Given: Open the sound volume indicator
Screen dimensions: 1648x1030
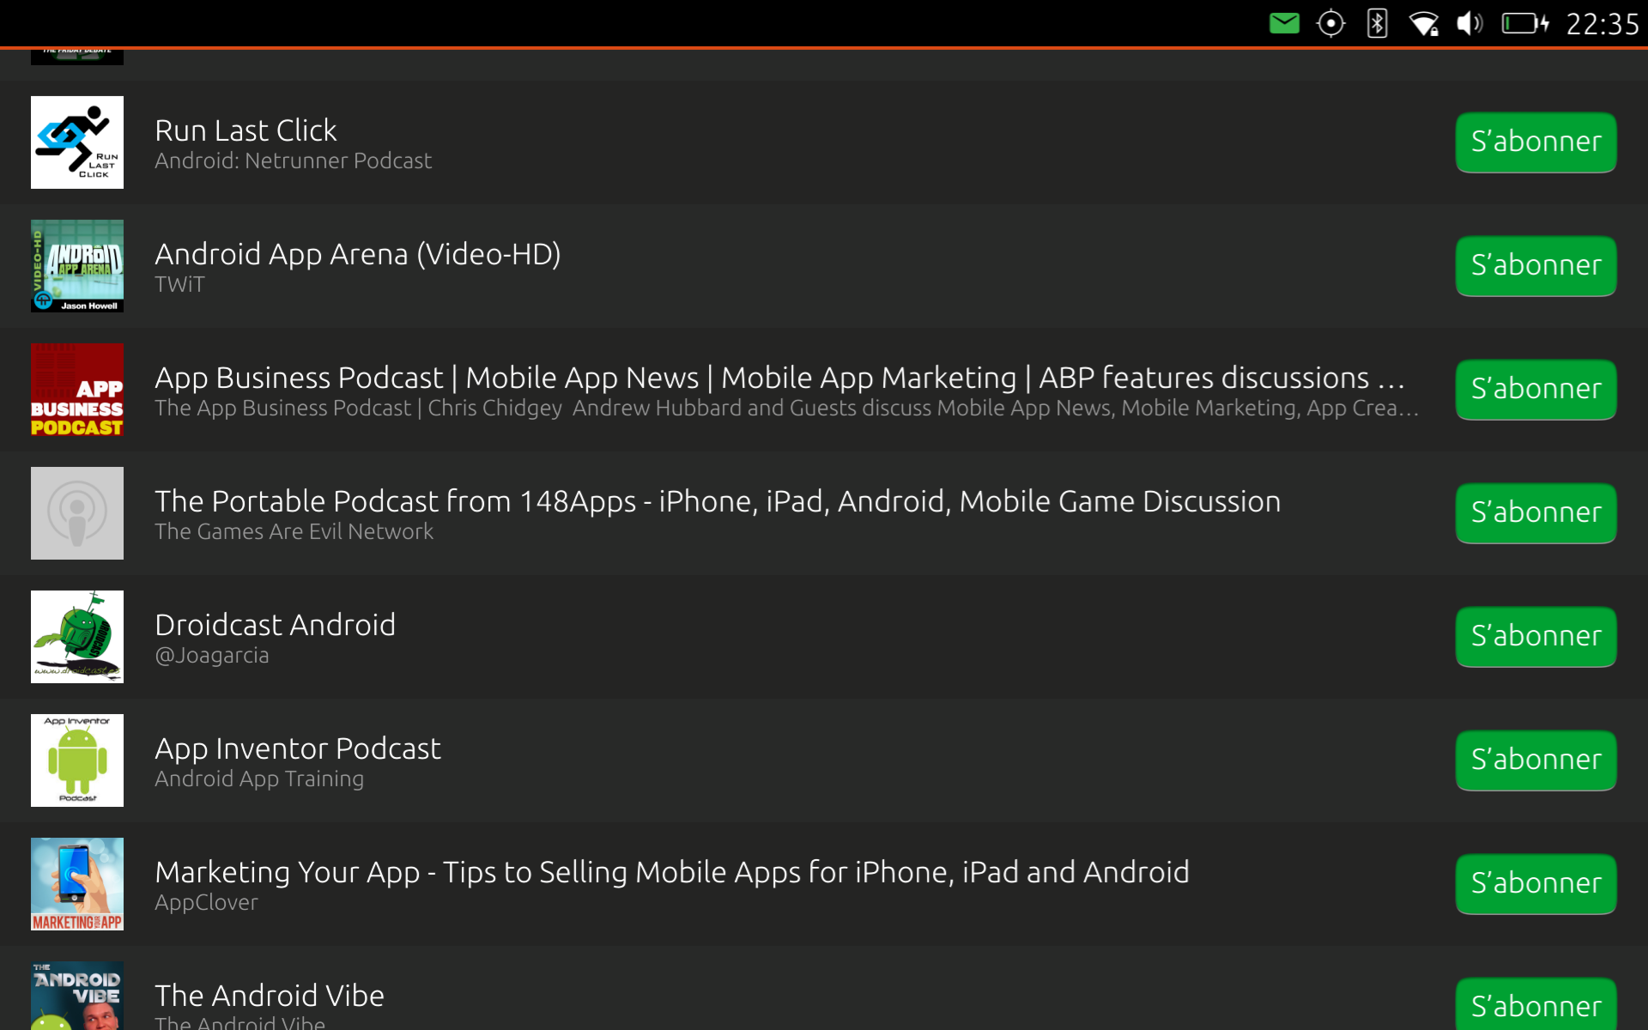Looking at the screenshot, I should coord(1469,23).
